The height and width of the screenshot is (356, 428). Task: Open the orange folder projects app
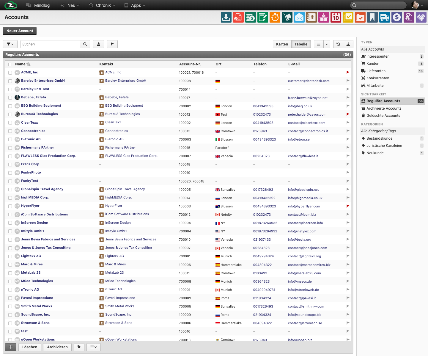[360, 17]
